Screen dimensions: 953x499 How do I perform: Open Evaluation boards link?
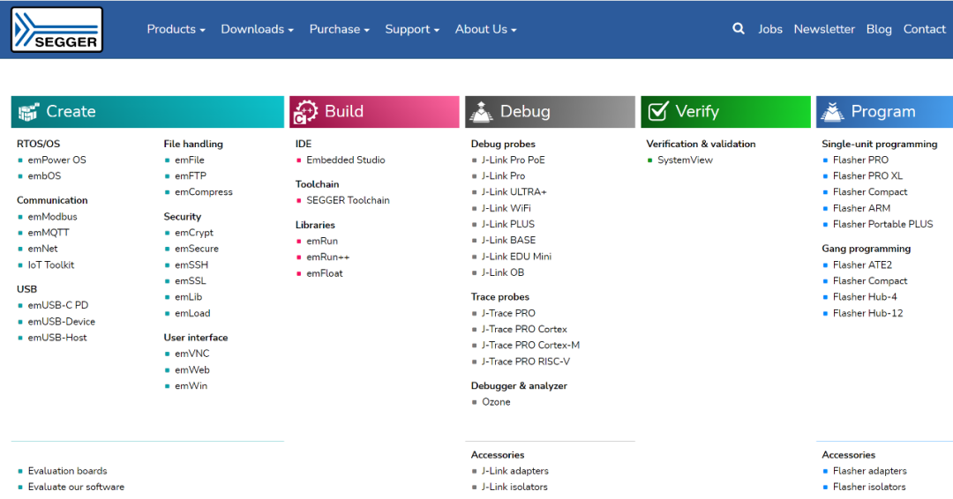coord(67,471)
